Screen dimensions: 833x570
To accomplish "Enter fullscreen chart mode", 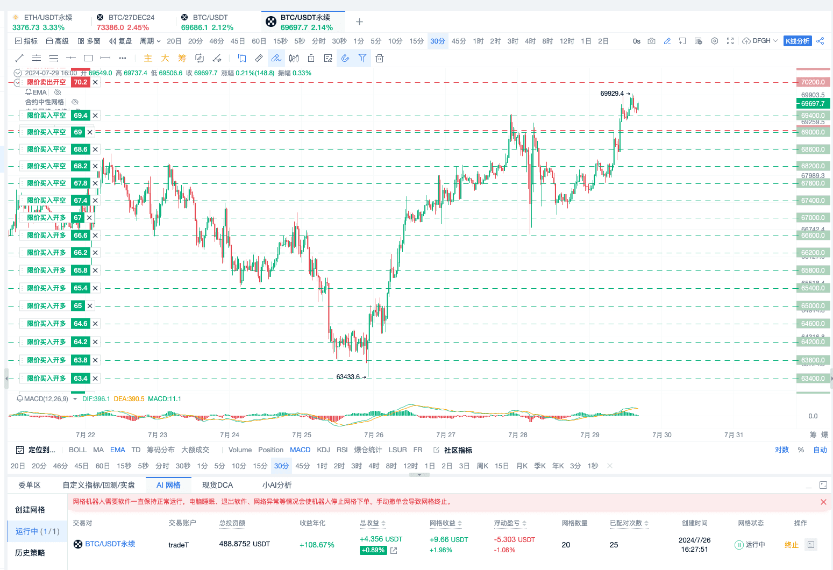I will click(730, 41).
